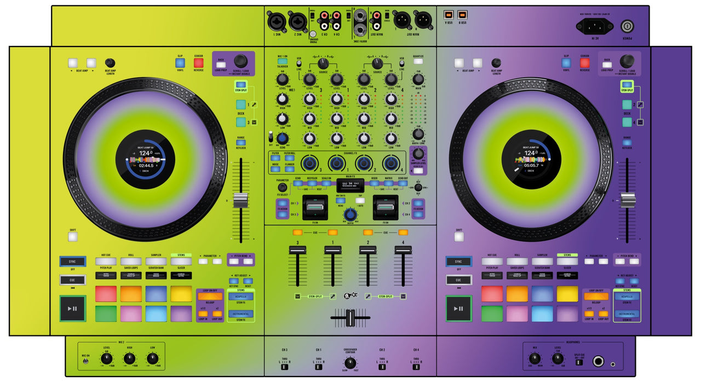Image resolution: width=701 pixels, height=382 pixels.
Task: Select ROLL pad mode on left deck
Action: pos(131,262)
